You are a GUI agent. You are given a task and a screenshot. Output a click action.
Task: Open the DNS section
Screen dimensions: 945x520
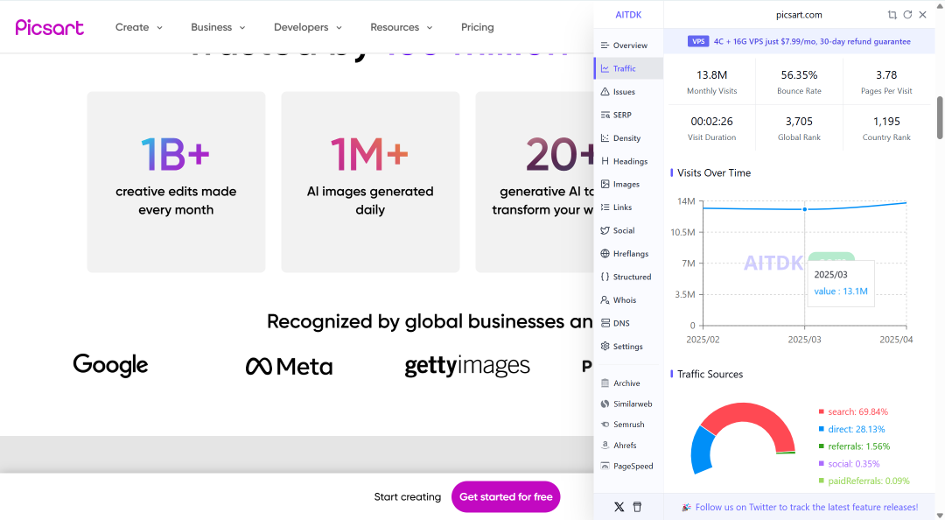click(x=628, y=323)
